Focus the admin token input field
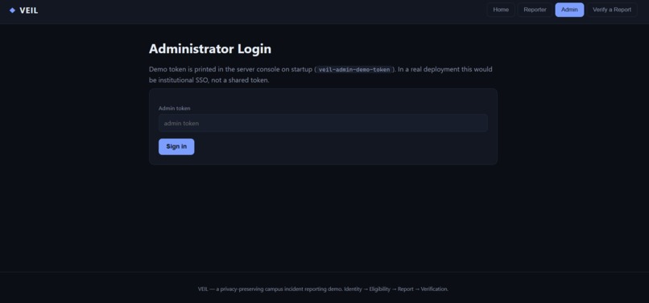The width and height of the screenshot is (649, 303). point(323,123)
